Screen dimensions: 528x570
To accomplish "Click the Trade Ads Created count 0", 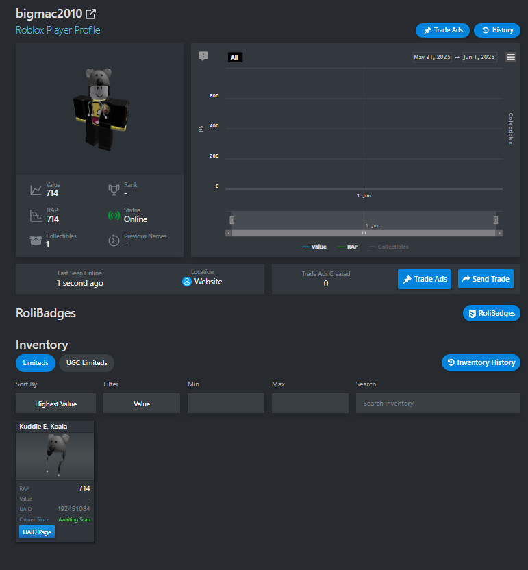I will [x=326, y=284].
